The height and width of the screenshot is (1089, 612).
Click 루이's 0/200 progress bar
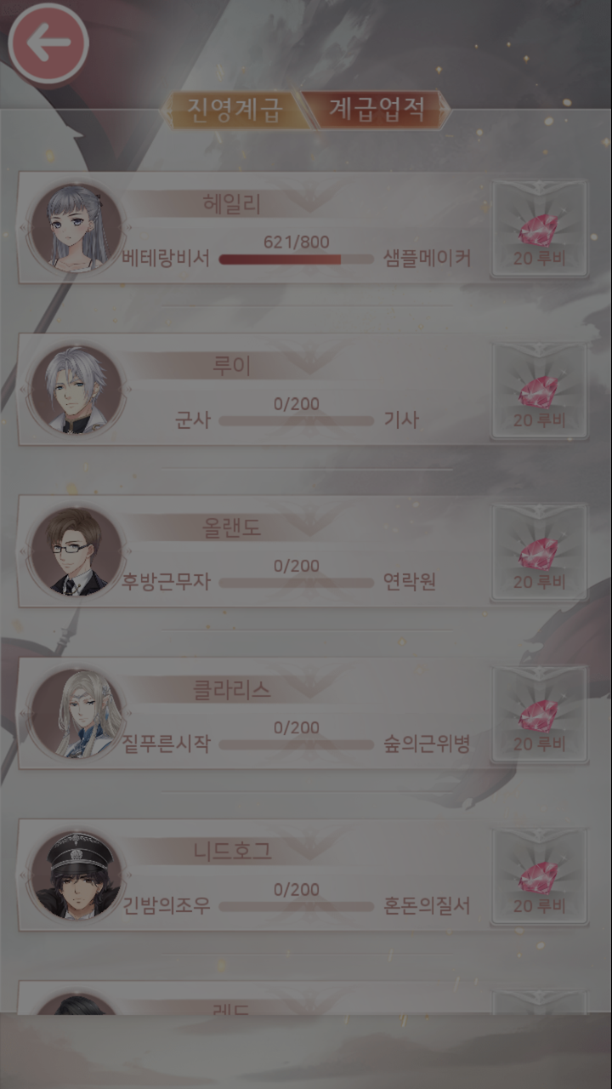(x=297, y=420)
